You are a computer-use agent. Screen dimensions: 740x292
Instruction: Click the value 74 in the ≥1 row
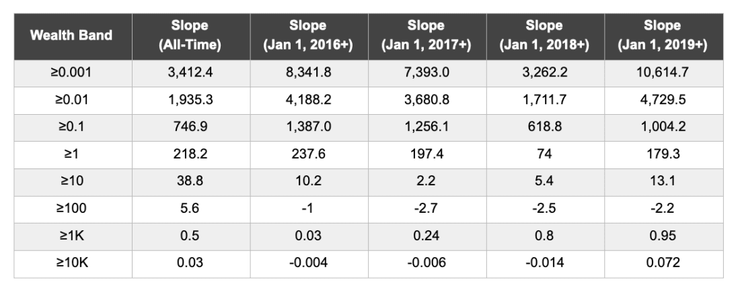click(x=546, y=155)
